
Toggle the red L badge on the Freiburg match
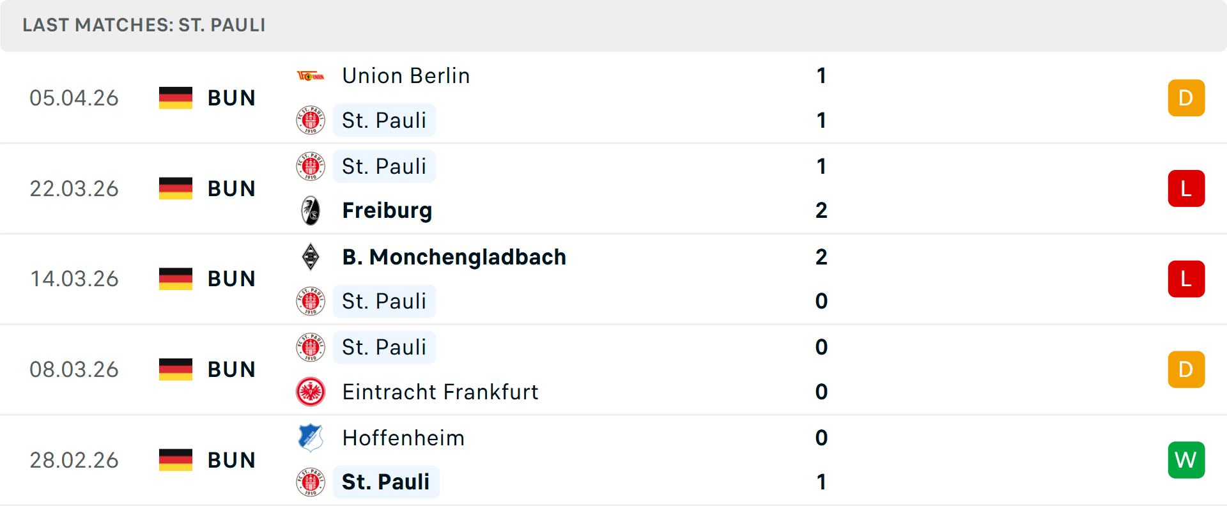point(1186,188)
